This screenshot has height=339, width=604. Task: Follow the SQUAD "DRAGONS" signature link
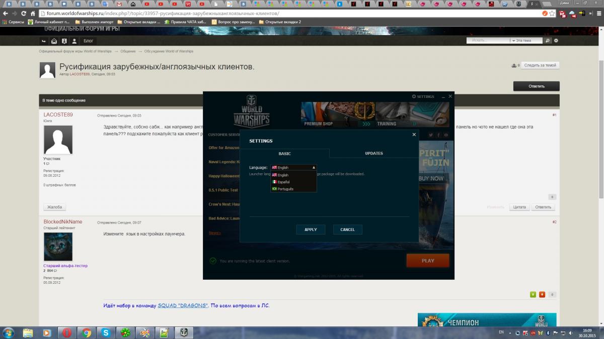click(182, 305)
